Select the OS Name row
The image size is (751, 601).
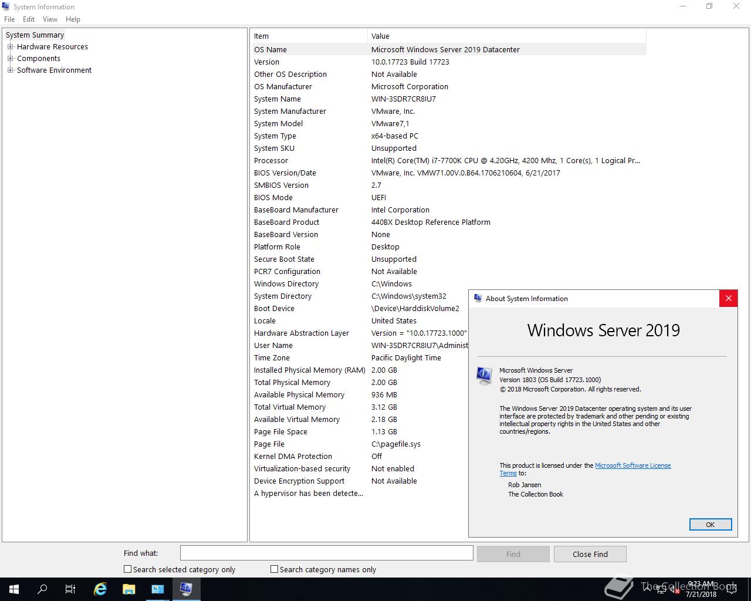pyautogui.click(x=449, y=49)
